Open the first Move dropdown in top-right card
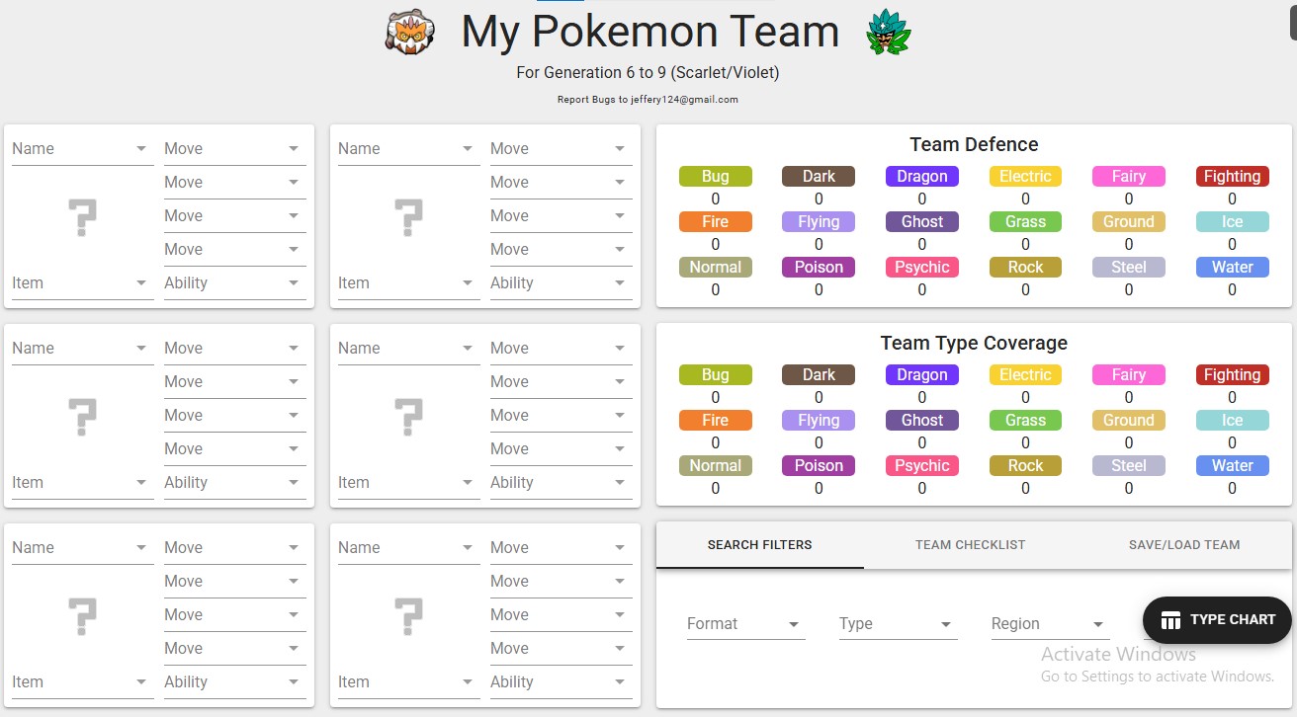 tap(561, 149)
